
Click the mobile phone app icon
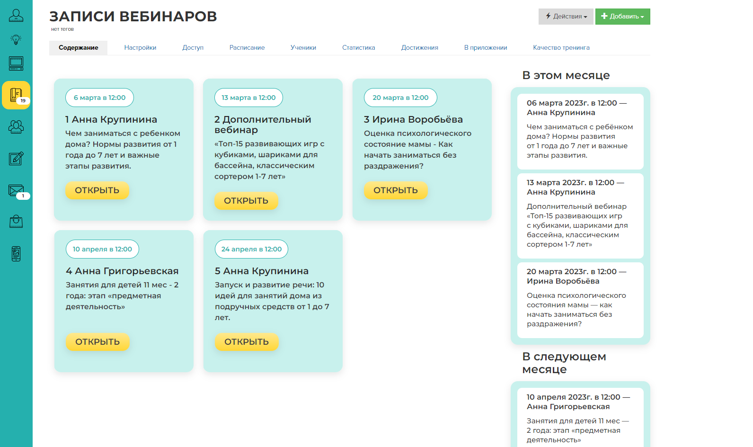click(16, 254)
